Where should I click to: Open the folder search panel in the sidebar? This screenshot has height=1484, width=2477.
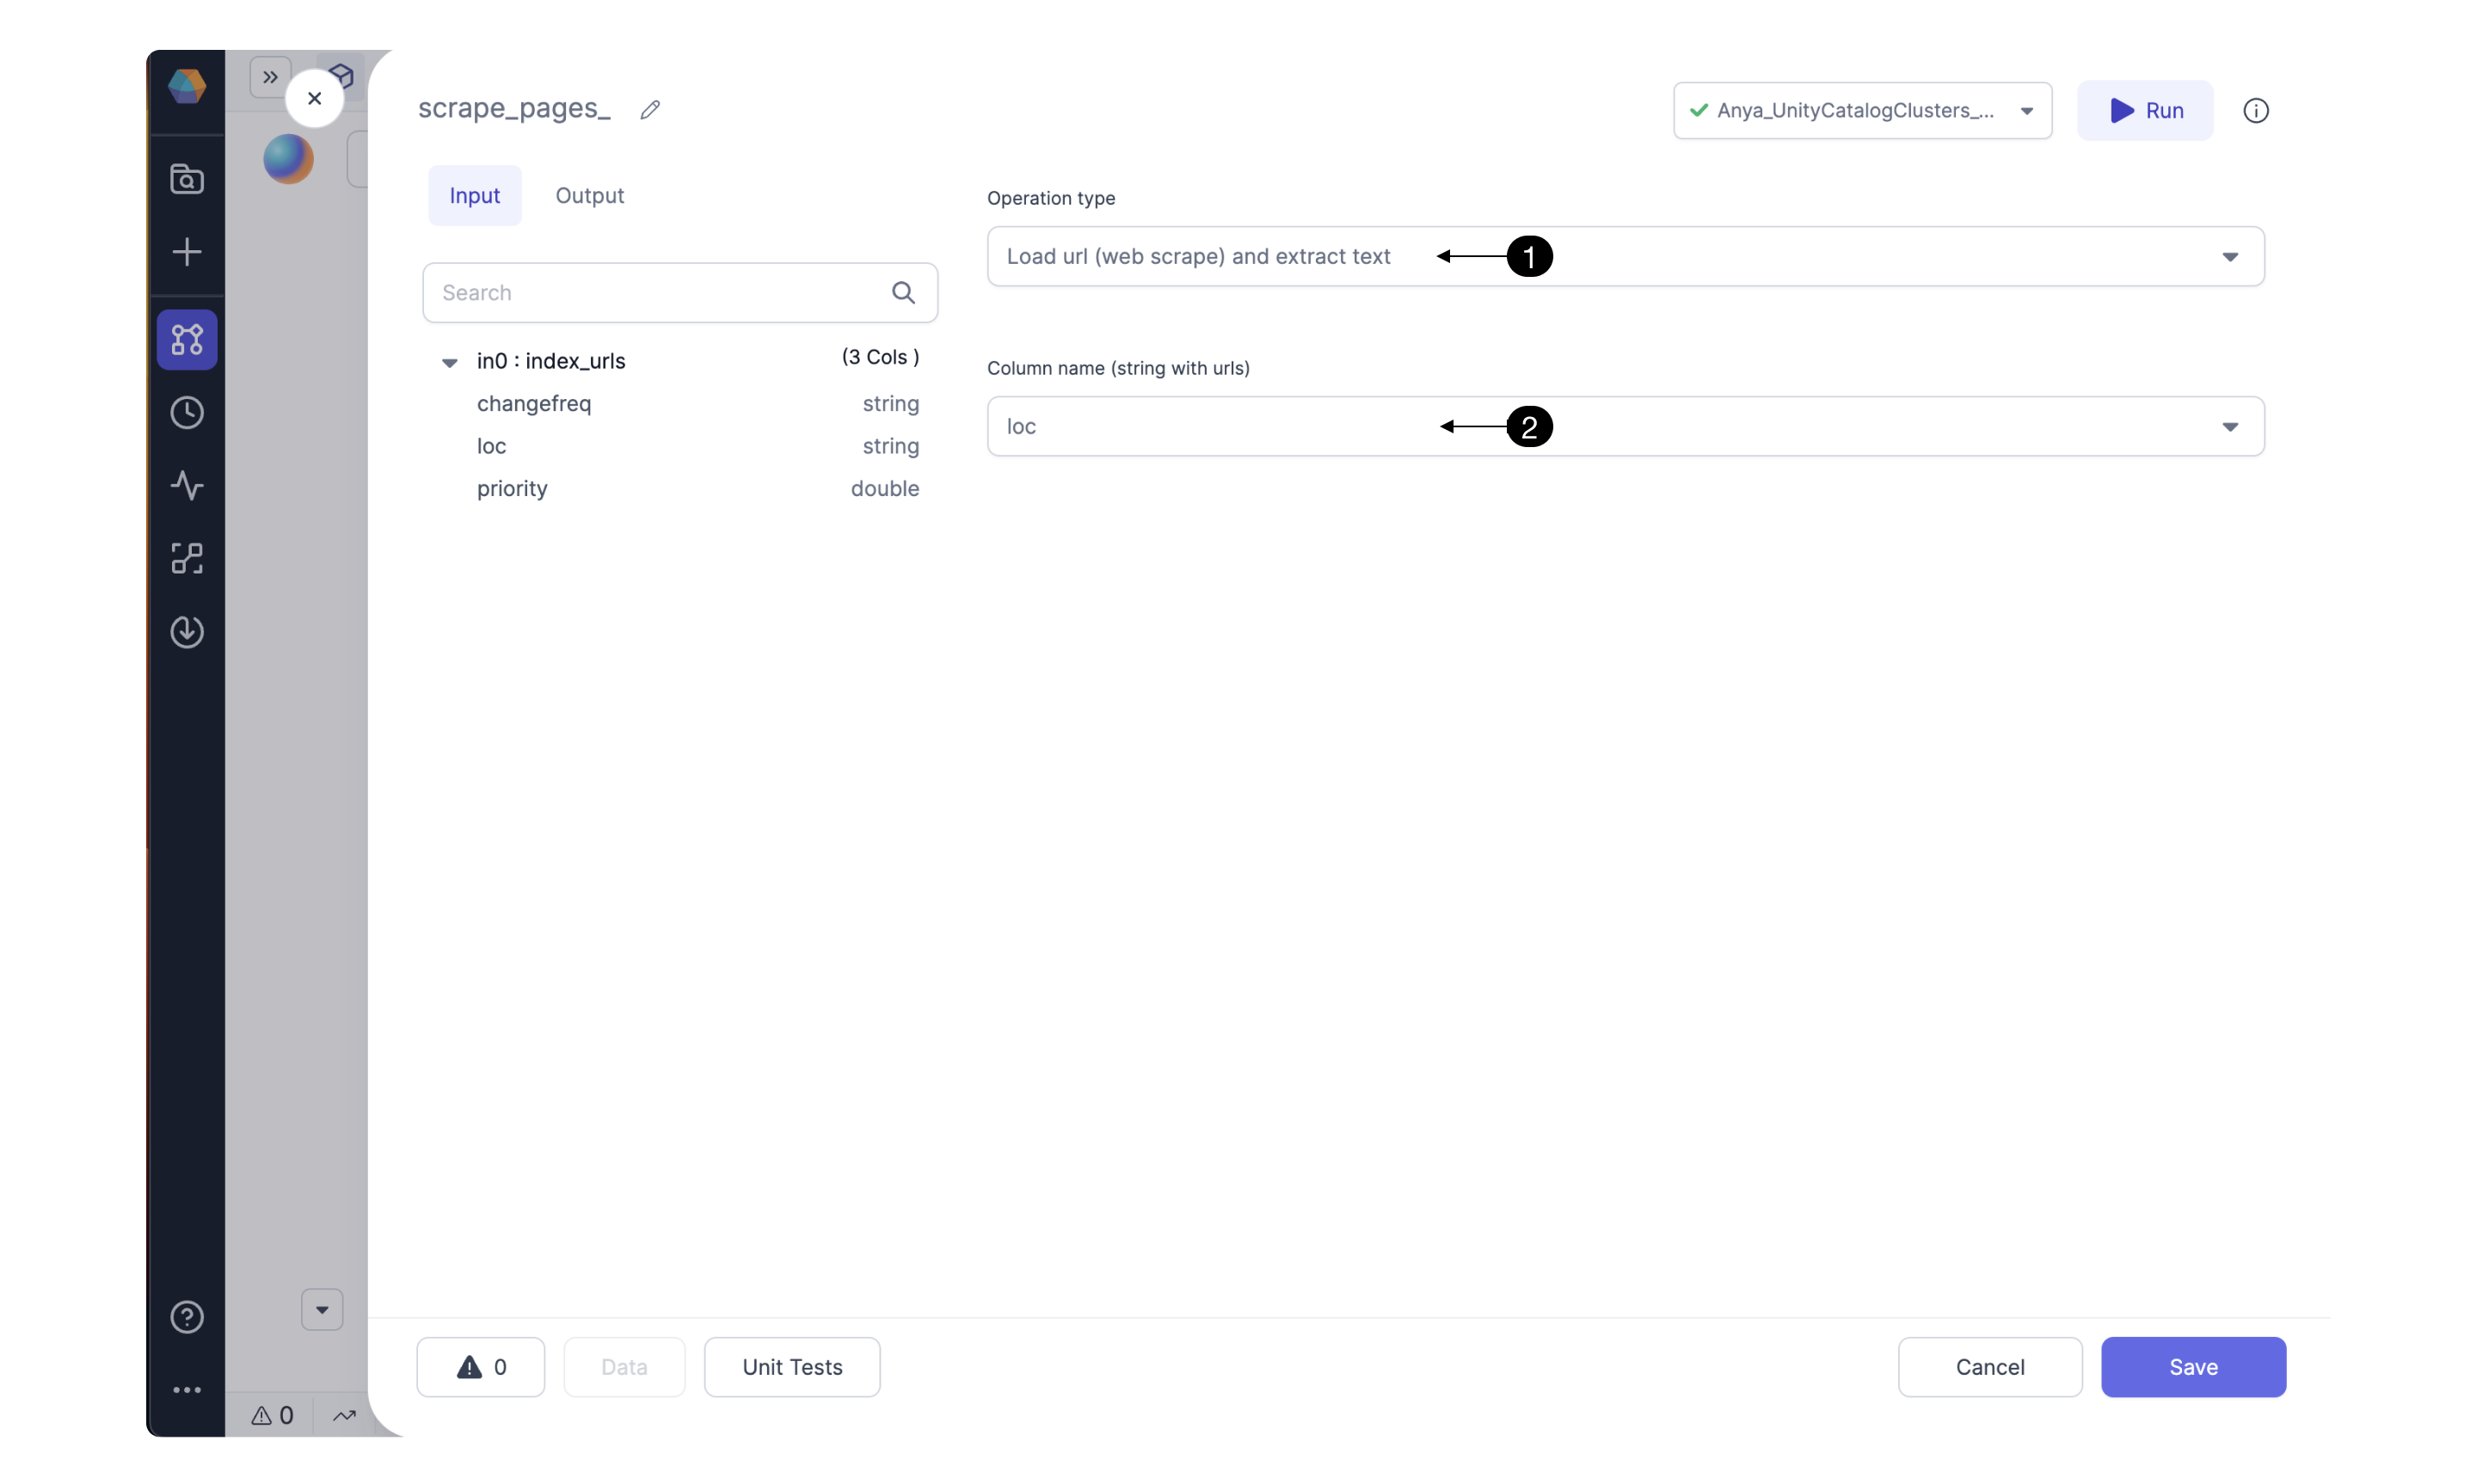(x=186, y=178)
